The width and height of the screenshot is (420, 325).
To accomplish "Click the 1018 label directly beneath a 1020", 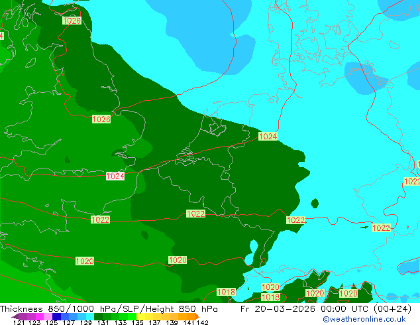I will coord(270,297).
